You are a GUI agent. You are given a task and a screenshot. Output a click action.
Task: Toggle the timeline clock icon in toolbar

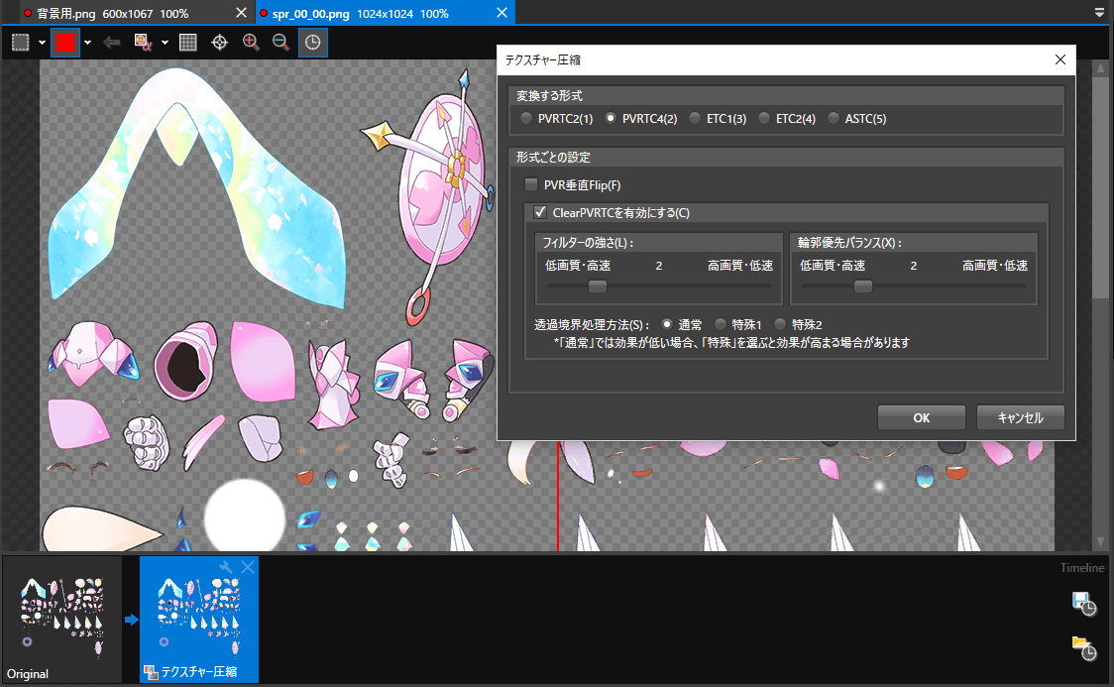312,43
